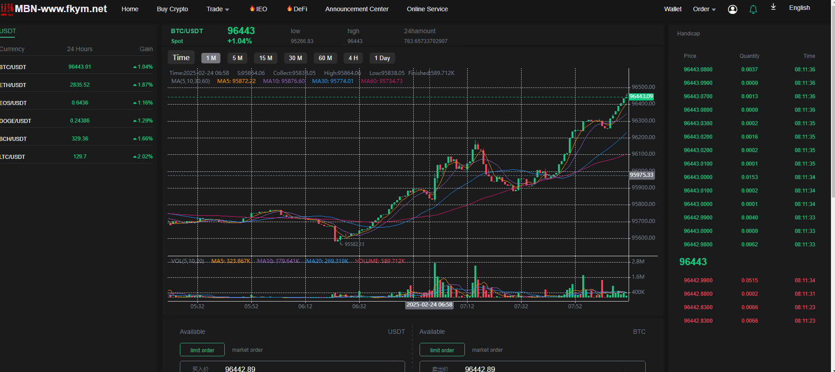The height and width of the screenshot is (372, 835).
Task: Expand the Trade dropdown menu
Action: click(x=218, y=9)
